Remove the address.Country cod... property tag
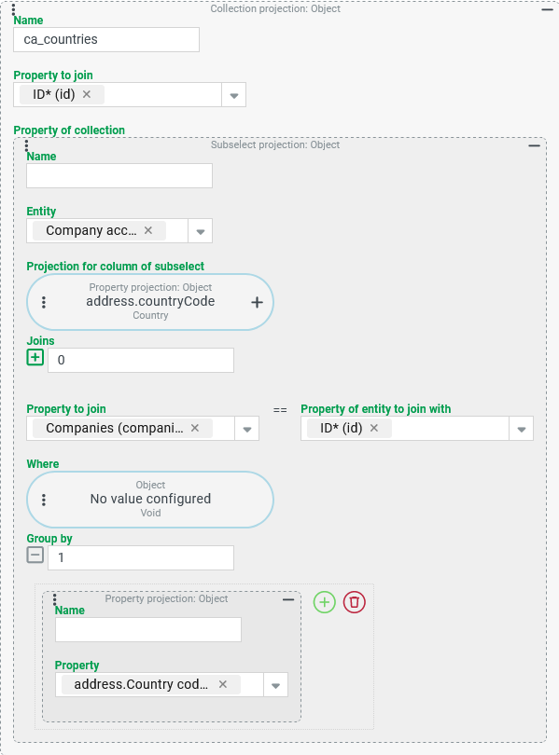The width and height of the screenshot is (559, 755). (223, 684)
